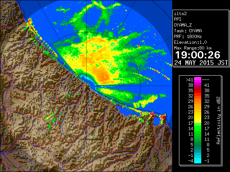Viewport: 230px width, 172px height.
Task: Click the 'Max Range:80 km' text
Action: pyautogui.click(x=193, y=48)
